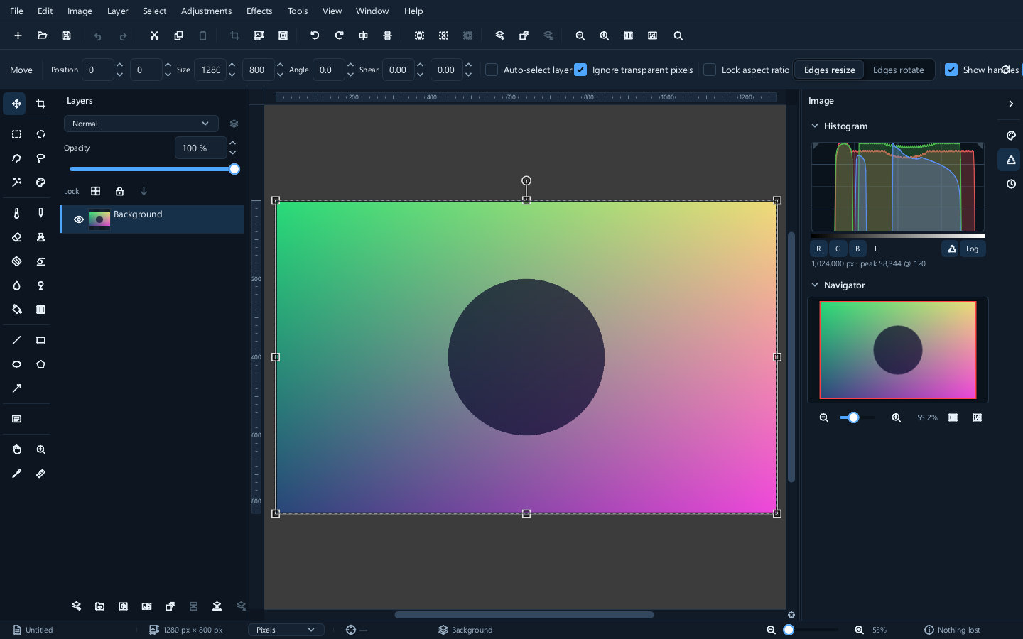Viewport: 1023px width, 639px height.
Task: Click Select All icon in toolbar
Action: (x=419, y=35)
